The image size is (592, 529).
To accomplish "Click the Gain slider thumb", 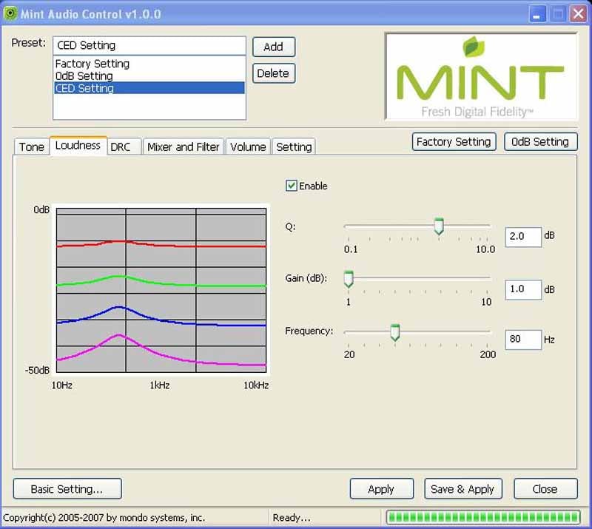I will [x=349, y=279].
